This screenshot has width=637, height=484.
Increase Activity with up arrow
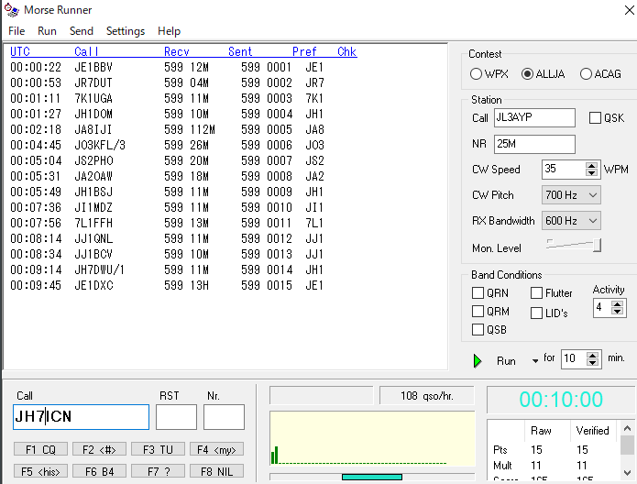point(618,304)
